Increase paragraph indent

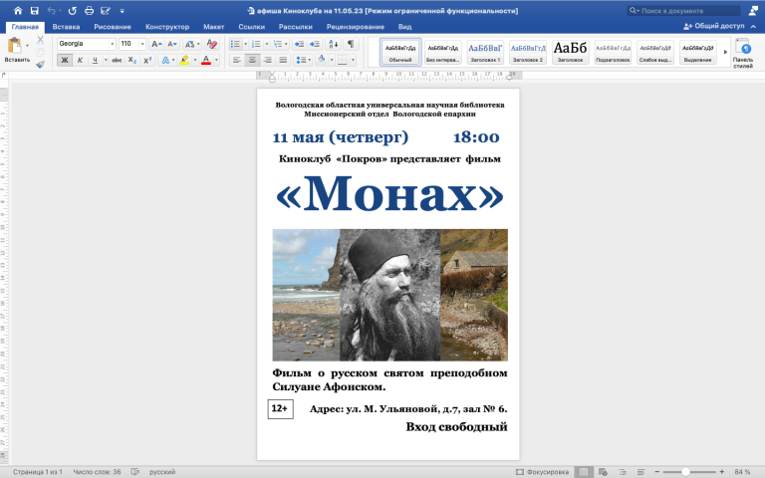pyautogui.click(x=315, y=44)
